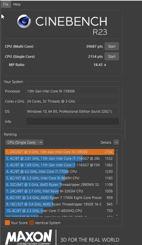Click the Maxon logo at the bottom
The height and width of the screenshot is (245, 142).
29,237
